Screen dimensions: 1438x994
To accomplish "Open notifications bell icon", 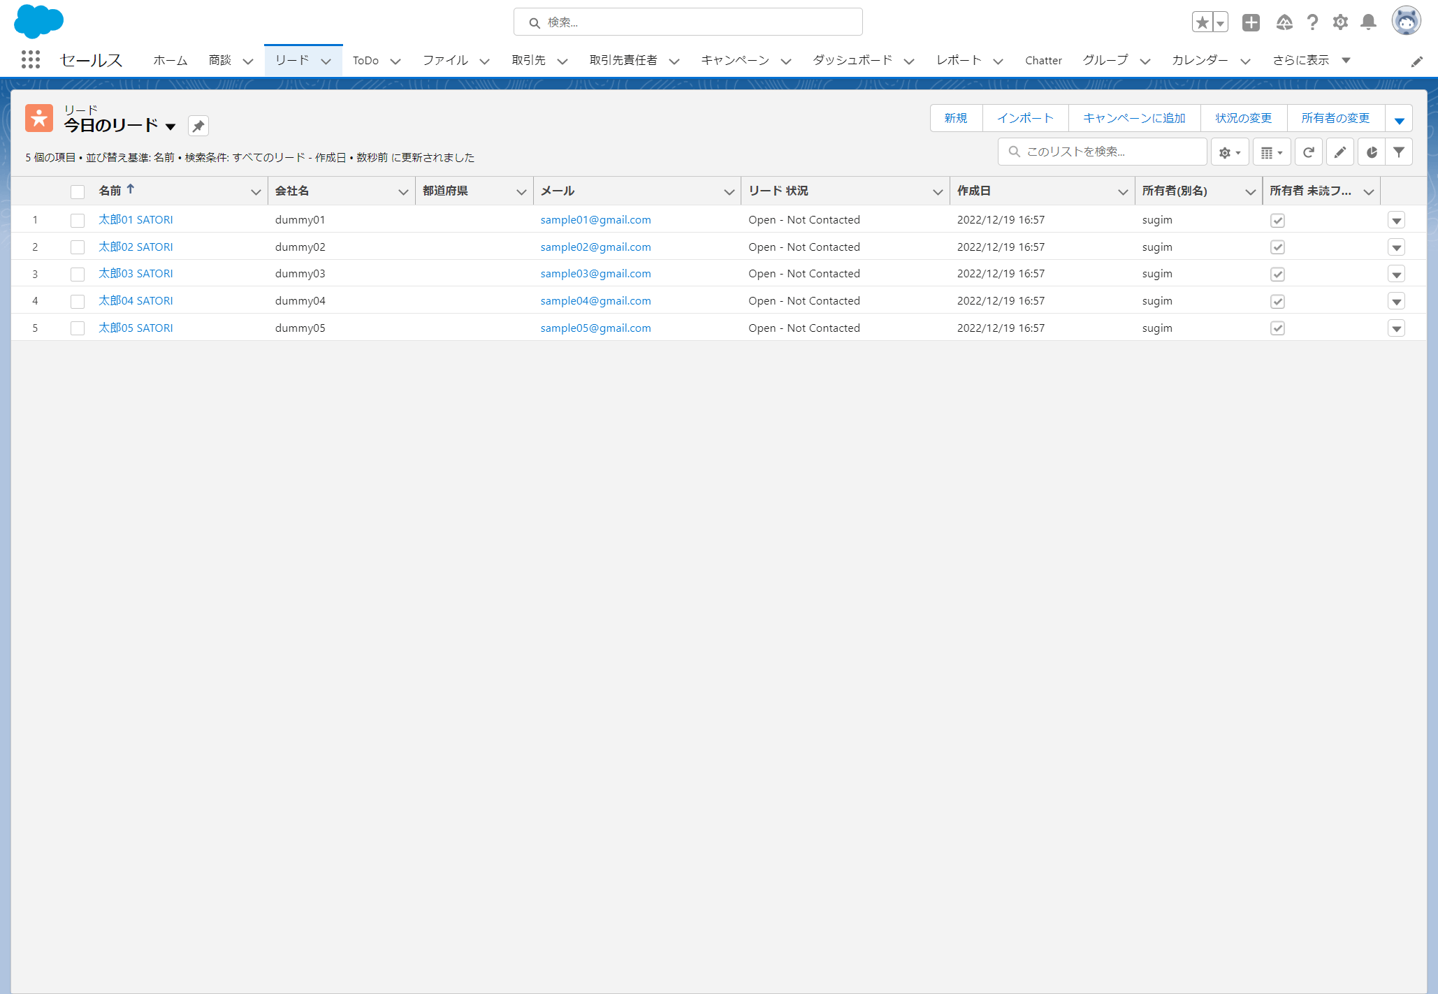I will [1368, 22].
